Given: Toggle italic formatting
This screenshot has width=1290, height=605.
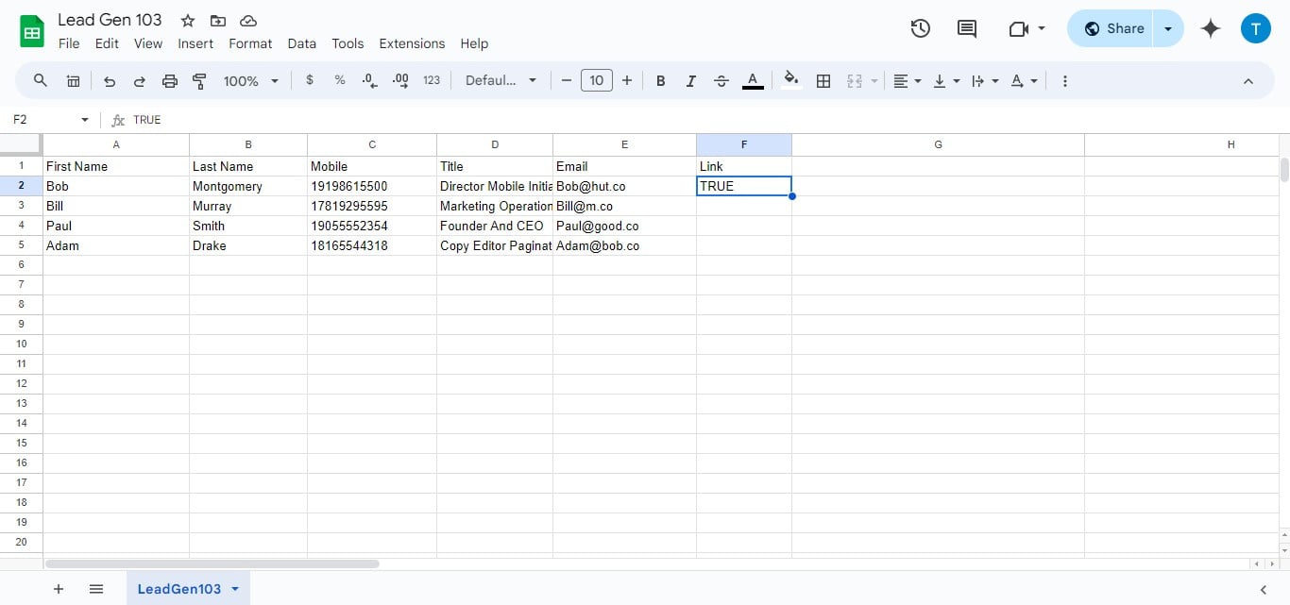Looking at the screenshot, I should (x=690, y=81).
